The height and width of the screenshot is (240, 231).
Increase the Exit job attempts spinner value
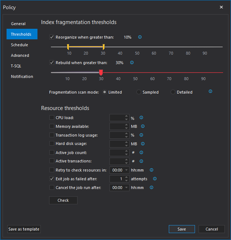click(127, 177)
